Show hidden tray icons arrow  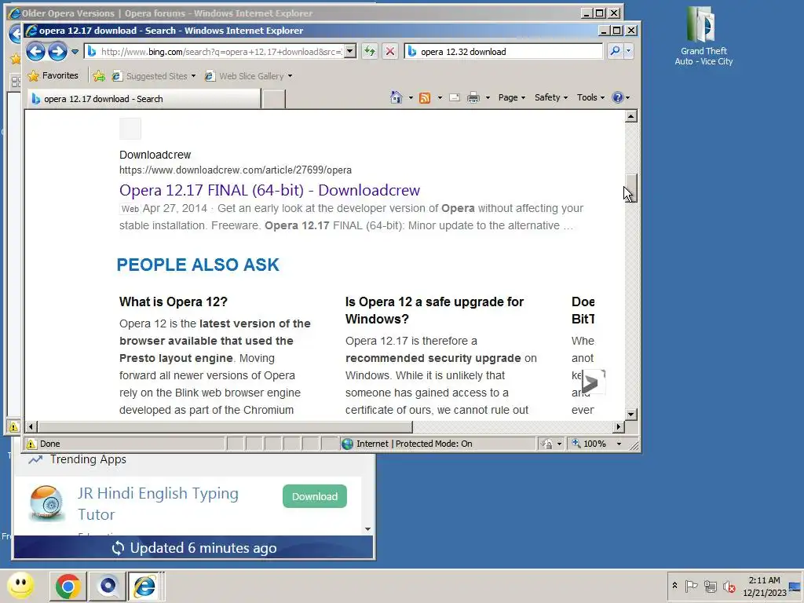tap(674, 586)
